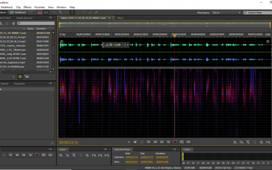
Task: Open the Files panel options menu
Action: [x=50, y=18]
